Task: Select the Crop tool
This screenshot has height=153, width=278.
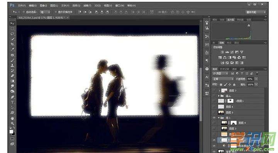Action: point(12,44)
